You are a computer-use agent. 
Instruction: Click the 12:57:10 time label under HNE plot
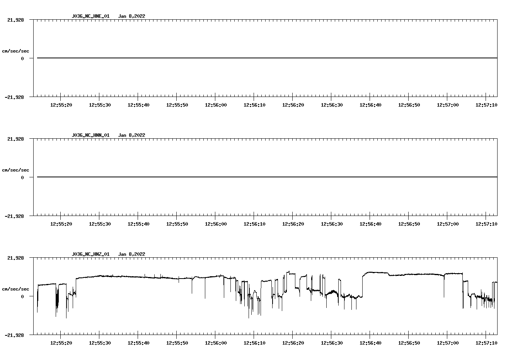(486, 105)
